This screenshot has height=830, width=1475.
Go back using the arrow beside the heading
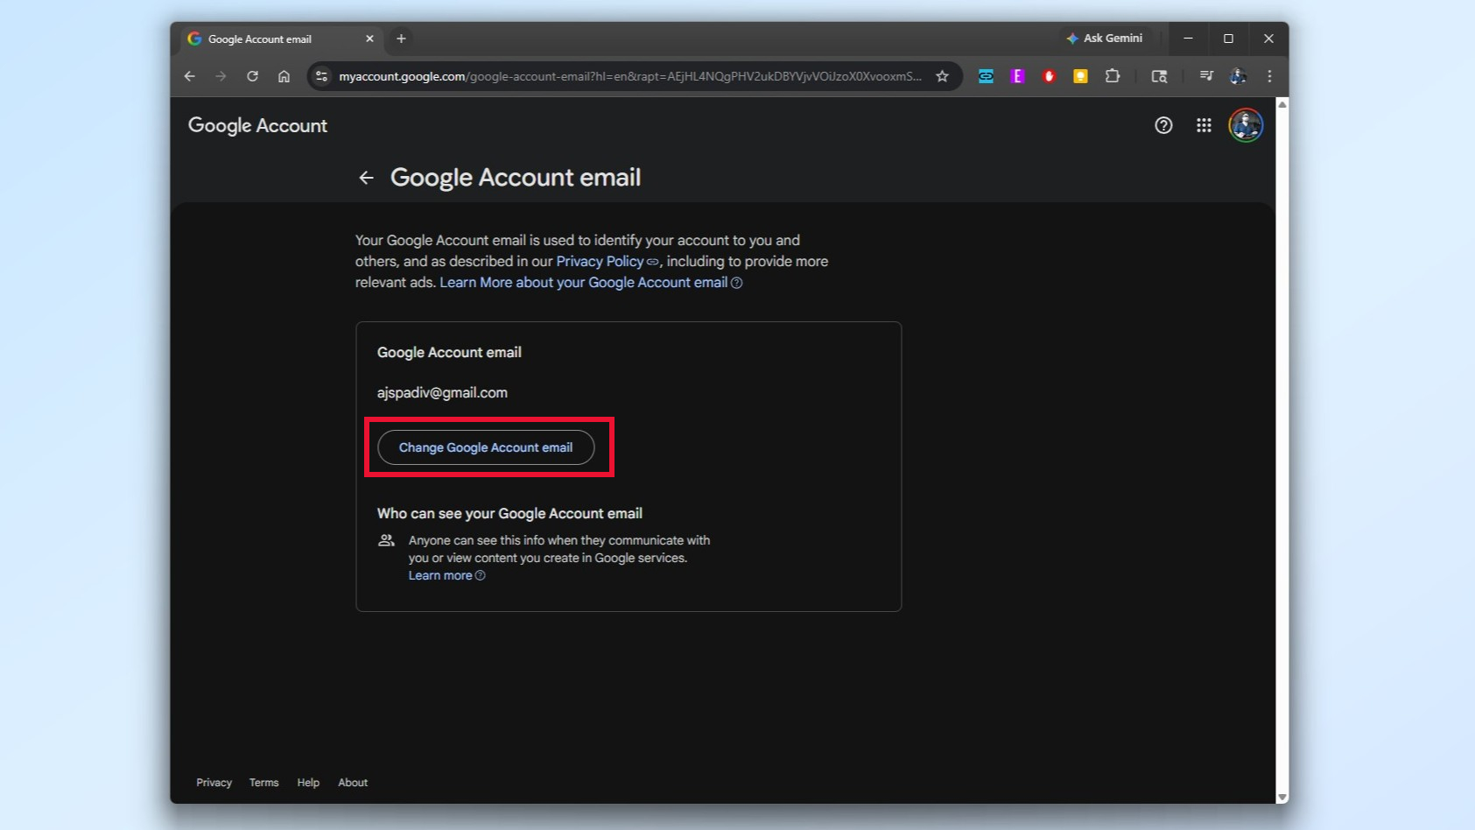[366, 177]
